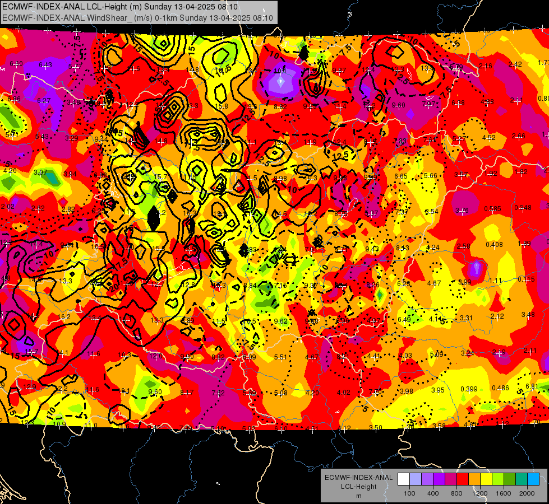Viewport: 549px width, 504px height.
Task: Click the teal legend swatch before 2000
Action: click(x=522, y=479)
